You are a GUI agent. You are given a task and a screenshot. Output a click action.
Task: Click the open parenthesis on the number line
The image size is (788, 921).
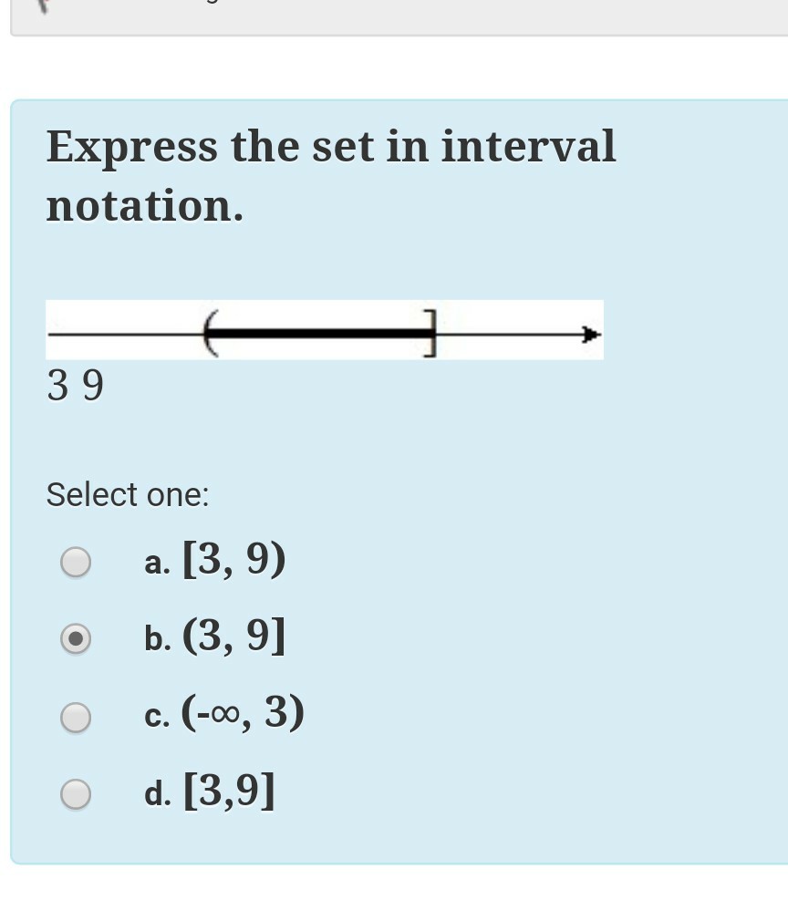pos(210,332)
